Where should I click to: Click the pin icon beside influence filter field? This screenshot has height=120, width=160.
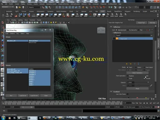click(151, 35)
